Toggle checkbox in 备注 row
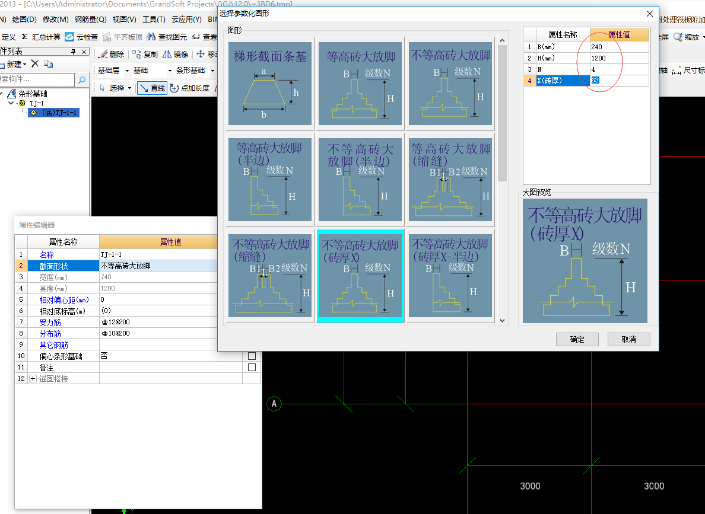 pos(252,367)
